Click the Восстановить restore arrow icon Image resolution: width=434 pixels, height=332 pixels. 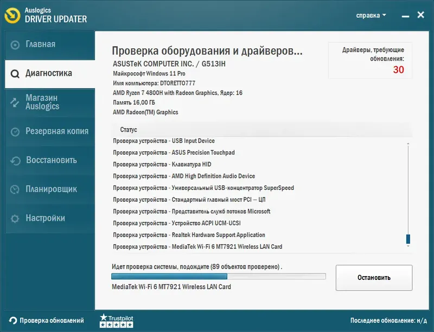point(16,160)
